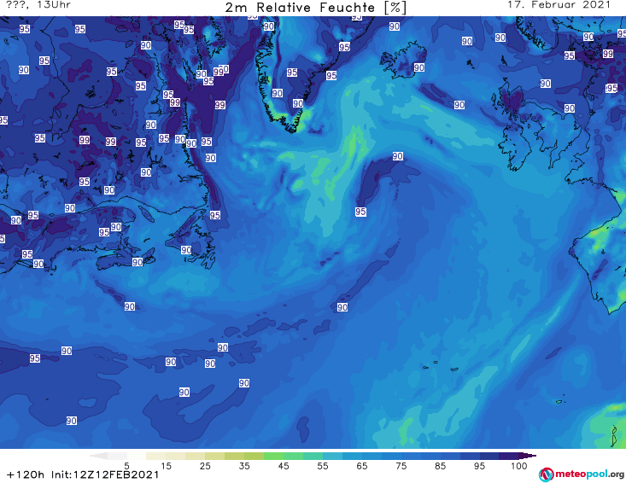Image resolution: width=626 pixels, height=483 pixels.
Task: Click the legend value '45'
Action: 284,466
